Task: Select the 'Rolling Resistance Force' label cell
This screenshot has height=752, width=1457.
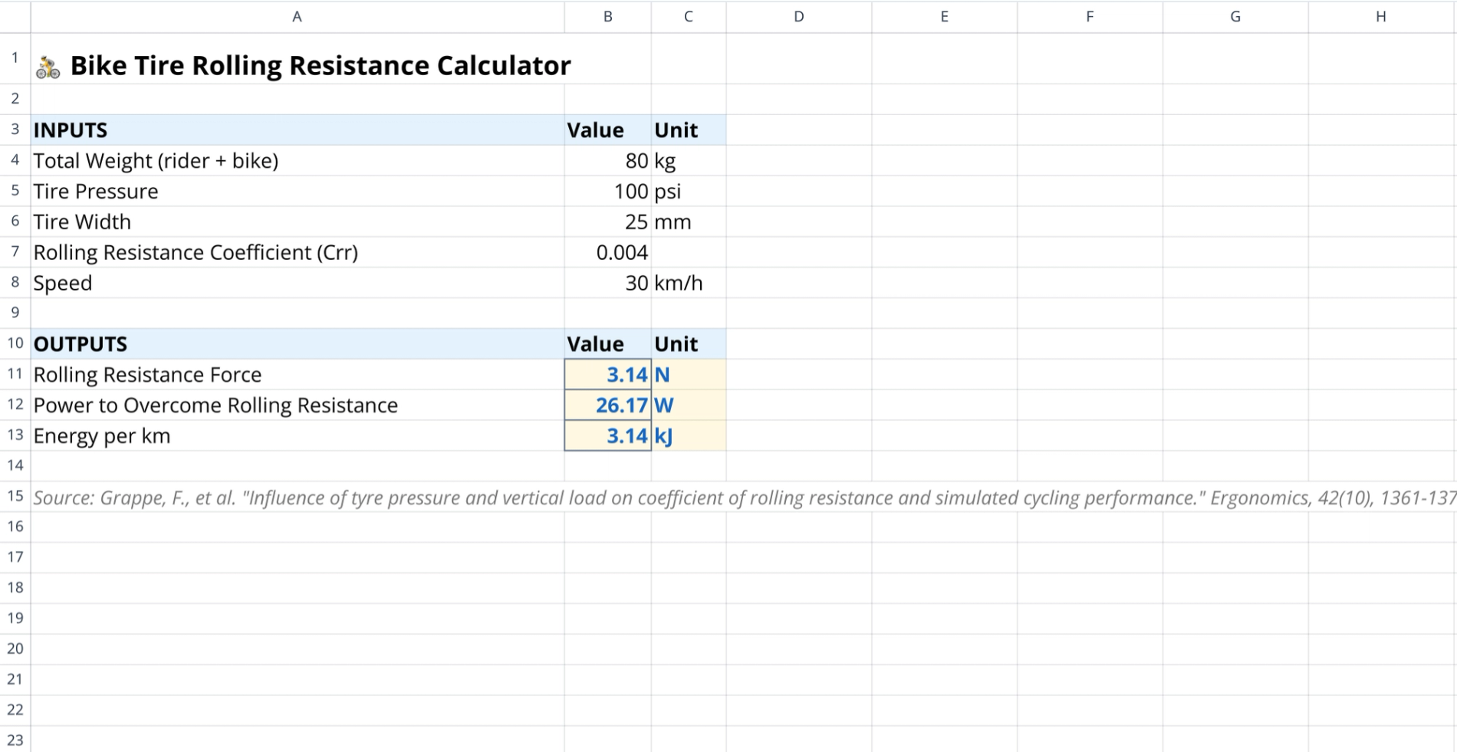Action: (x=298, y=375)
